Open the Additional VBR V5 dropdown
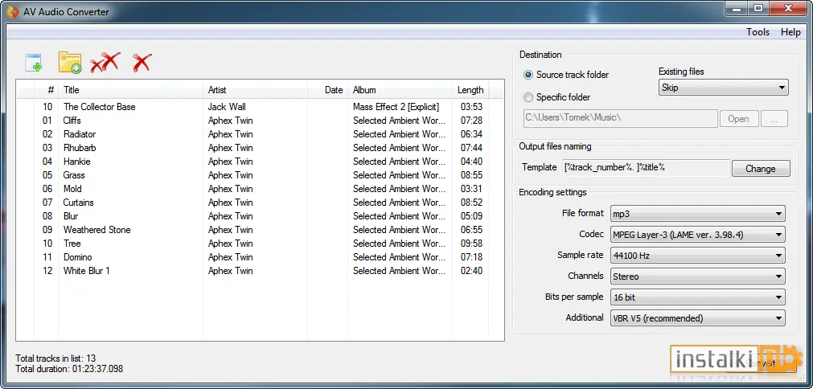Viewport: 813px width, 389px height. [x=697, y=318]
